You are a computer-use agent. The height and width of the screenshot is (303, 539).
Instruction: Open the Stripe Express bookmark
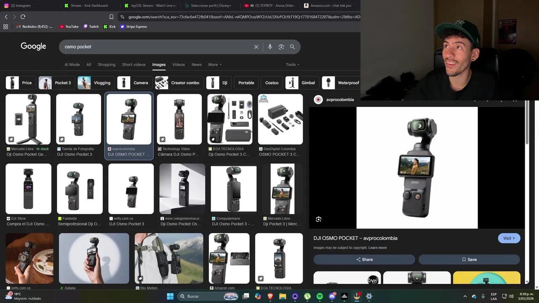click(x=133, y=27)
